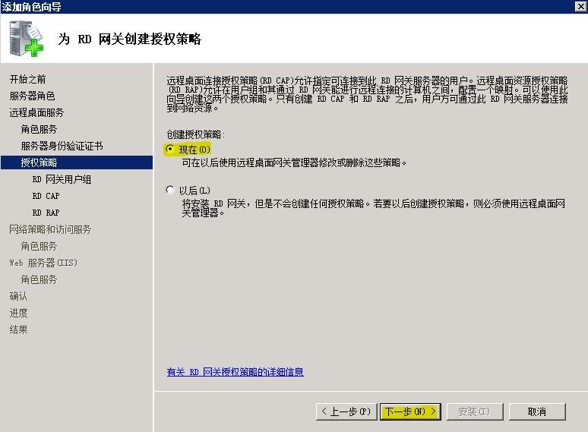Select the 以后(L) radio button
The height and width of the screenshot is (432, 588).
170,190
